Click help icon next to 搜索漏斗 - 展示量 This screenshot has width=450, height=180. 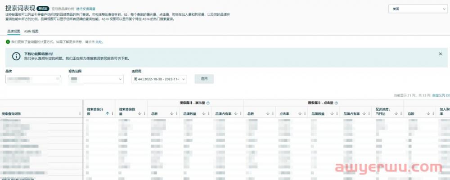[x=208, y=103]
